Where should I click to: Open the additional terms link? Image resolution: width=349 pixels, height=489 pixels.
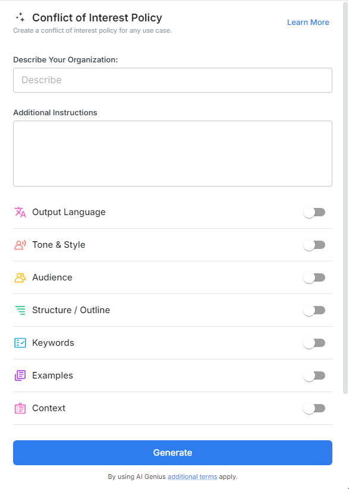tap(192, 477)
